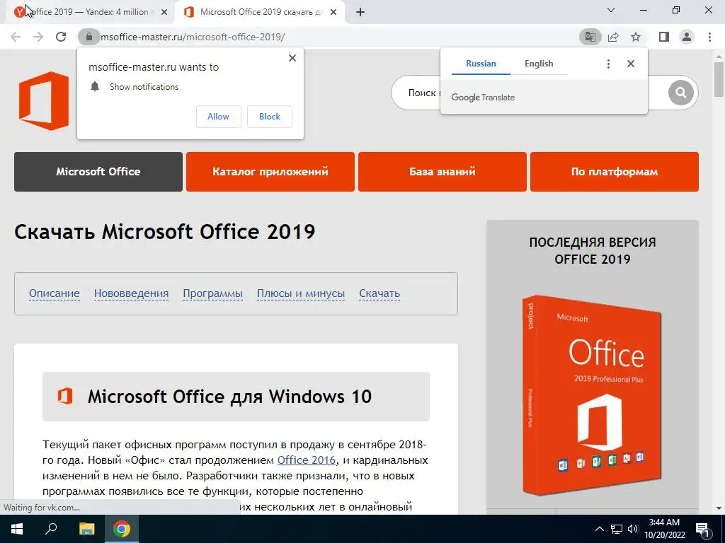The width and height of the screenshot is (725, 543).
Task: Close the Google Translate popup
Action: (x=631, y=64)
